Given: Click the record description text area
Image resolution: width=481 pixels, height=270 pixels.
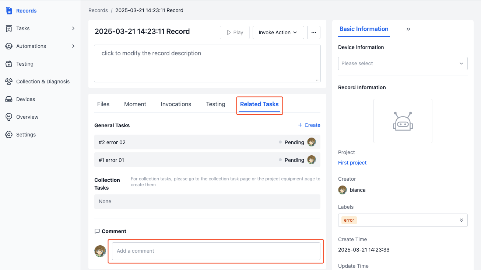Looking at the screenshot, I should pyautogui.click(x=207, y=63).
